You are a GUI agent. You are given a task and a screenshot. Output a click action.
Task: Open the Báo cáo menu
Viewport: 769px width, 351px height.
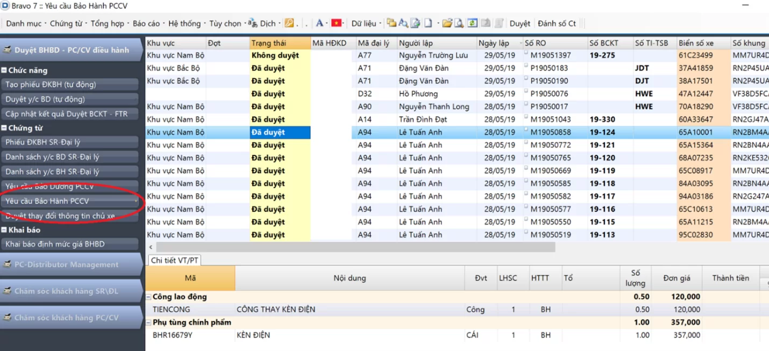point(146,23)
